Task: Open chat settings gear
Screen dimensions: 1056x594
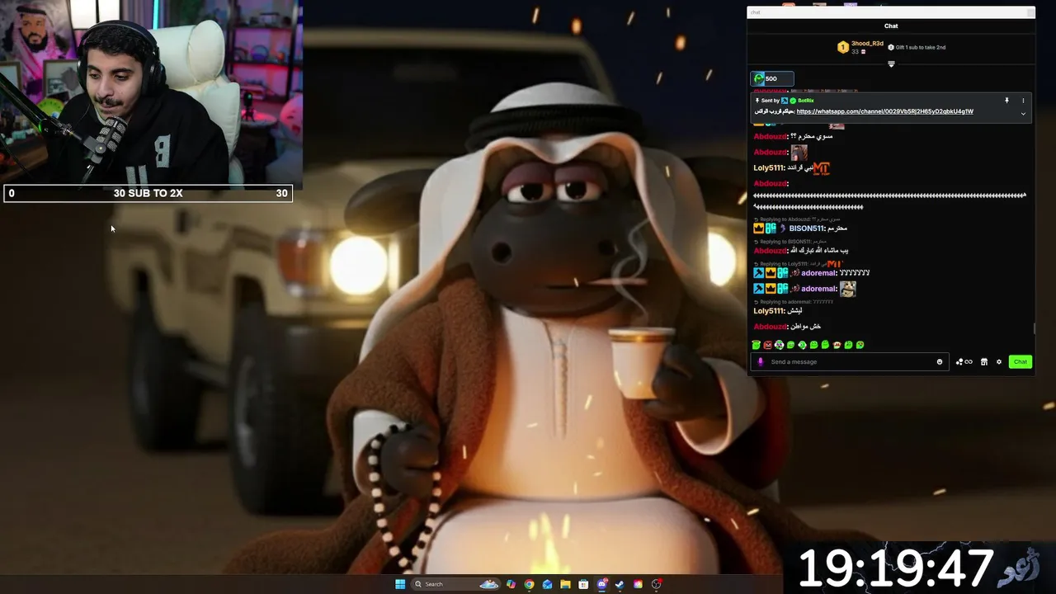Action: [x=998, y=362]
